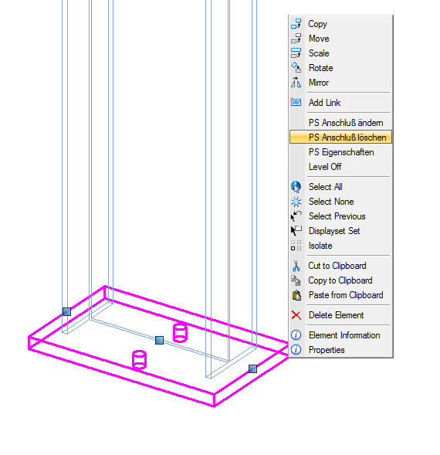Screen dimensions: 440x455
Task: Click the Scale icon
Action: pyautogui.click(x=296, y=53)
